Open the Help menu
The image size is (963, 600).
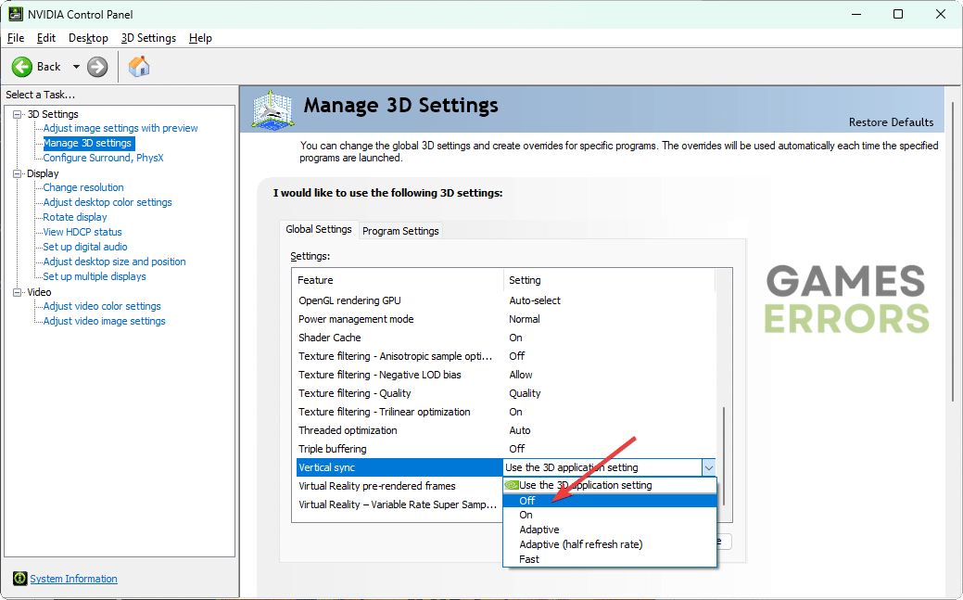[200, 38]
